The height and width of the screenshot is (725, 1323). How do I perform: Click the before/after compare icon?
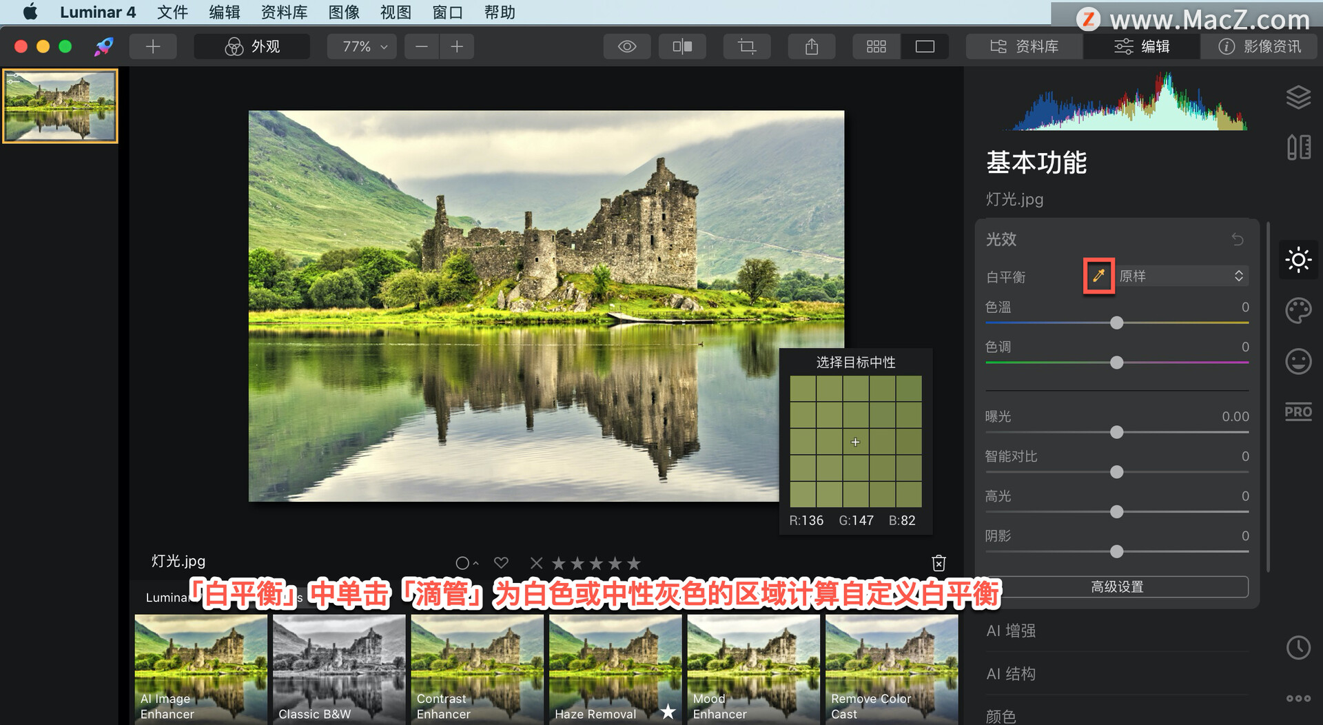[x=681, y=46]
